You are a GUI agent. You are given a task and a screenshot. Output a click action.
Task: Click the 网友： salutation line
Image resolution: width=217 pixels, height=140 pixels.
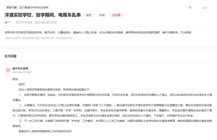(x=16, y=79)
